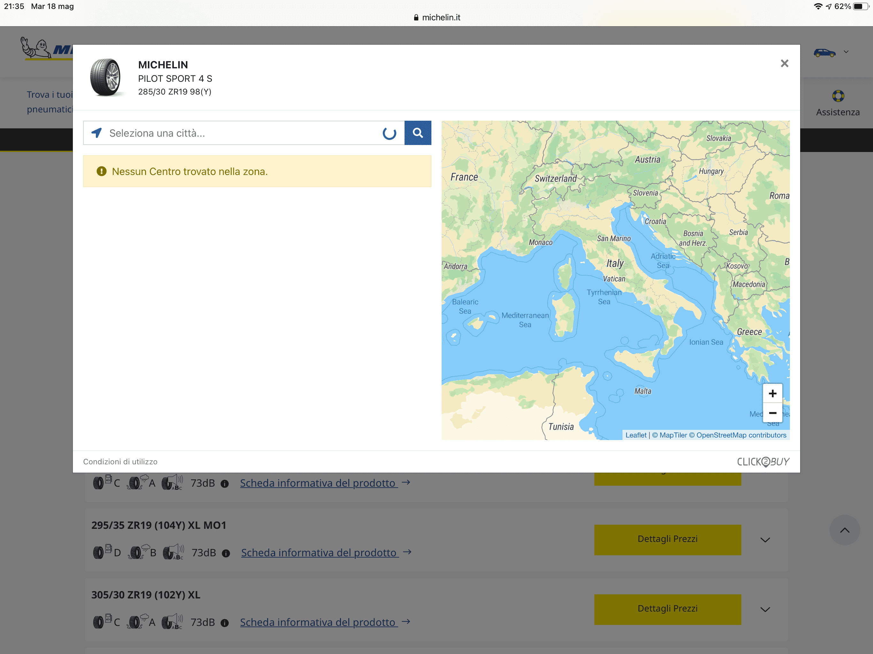Click 'Dettagli Prezzi' for 305/30 ZR19
The image size is (873, 654).
pyautogui.click(x=668, y=609)
